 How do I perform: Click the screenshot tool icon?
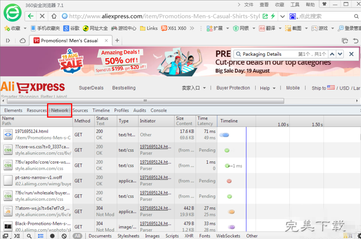[x=288, y=28]
